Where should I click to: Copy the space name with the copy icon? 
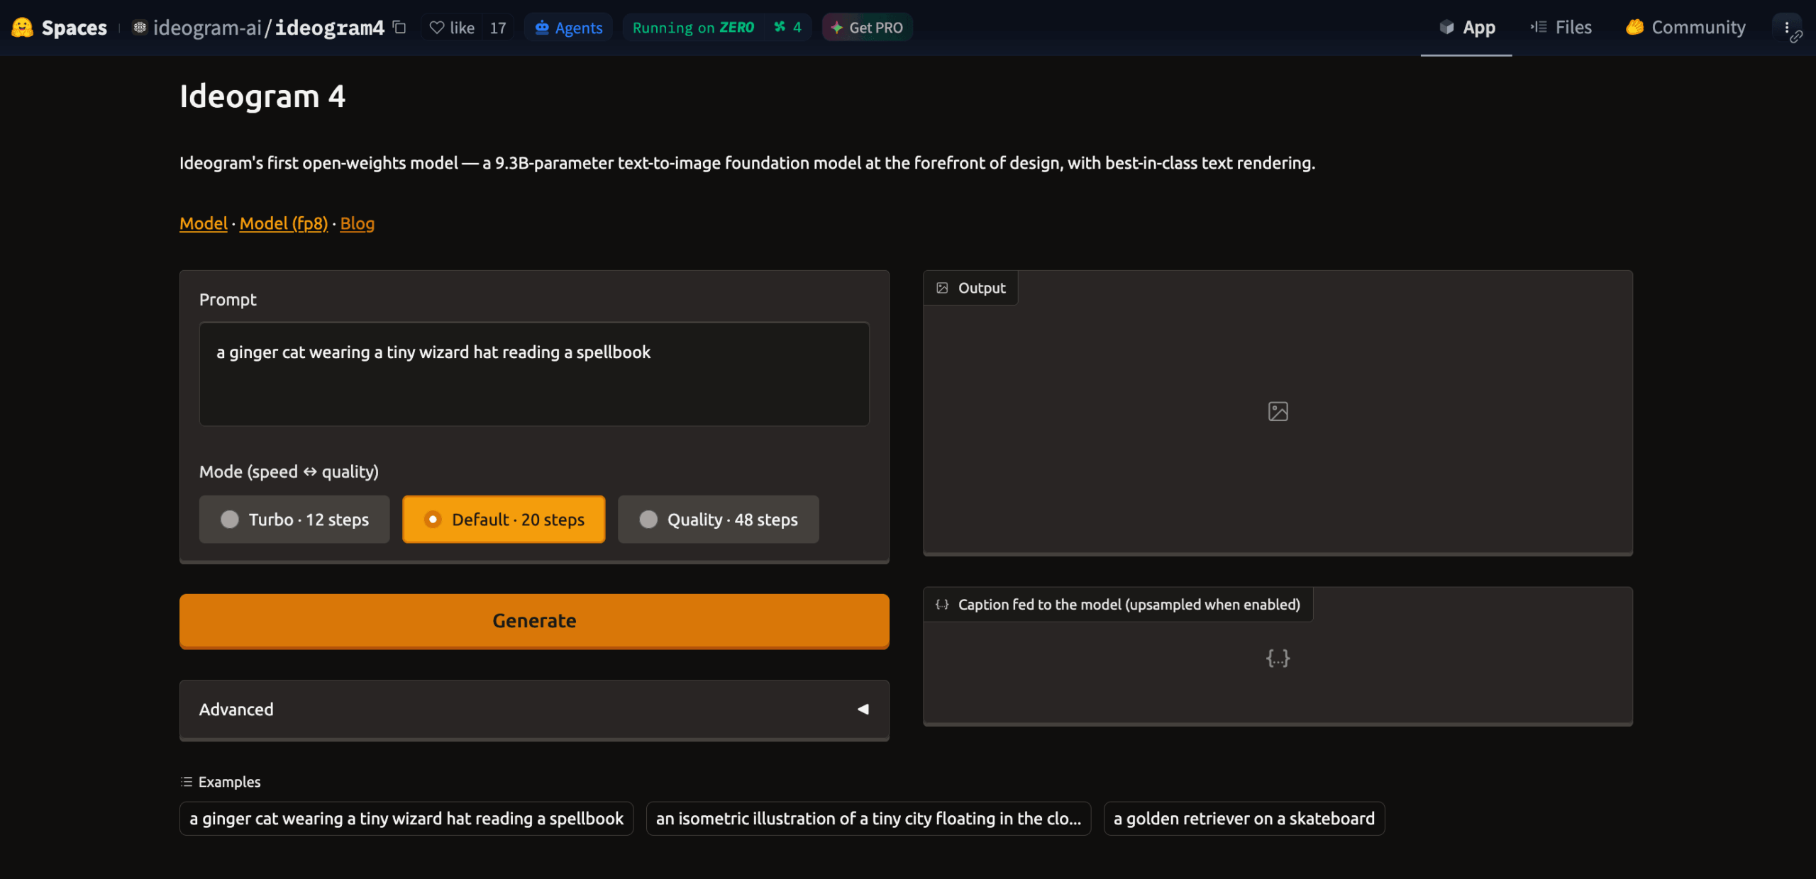tap(399, 27)
